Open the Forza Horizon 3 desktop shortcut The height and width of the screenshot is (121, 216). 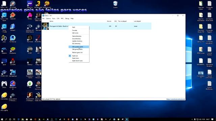click(38, 74)
